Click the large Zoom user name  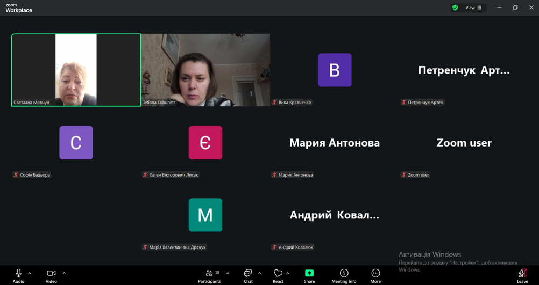tap(464, 143)
